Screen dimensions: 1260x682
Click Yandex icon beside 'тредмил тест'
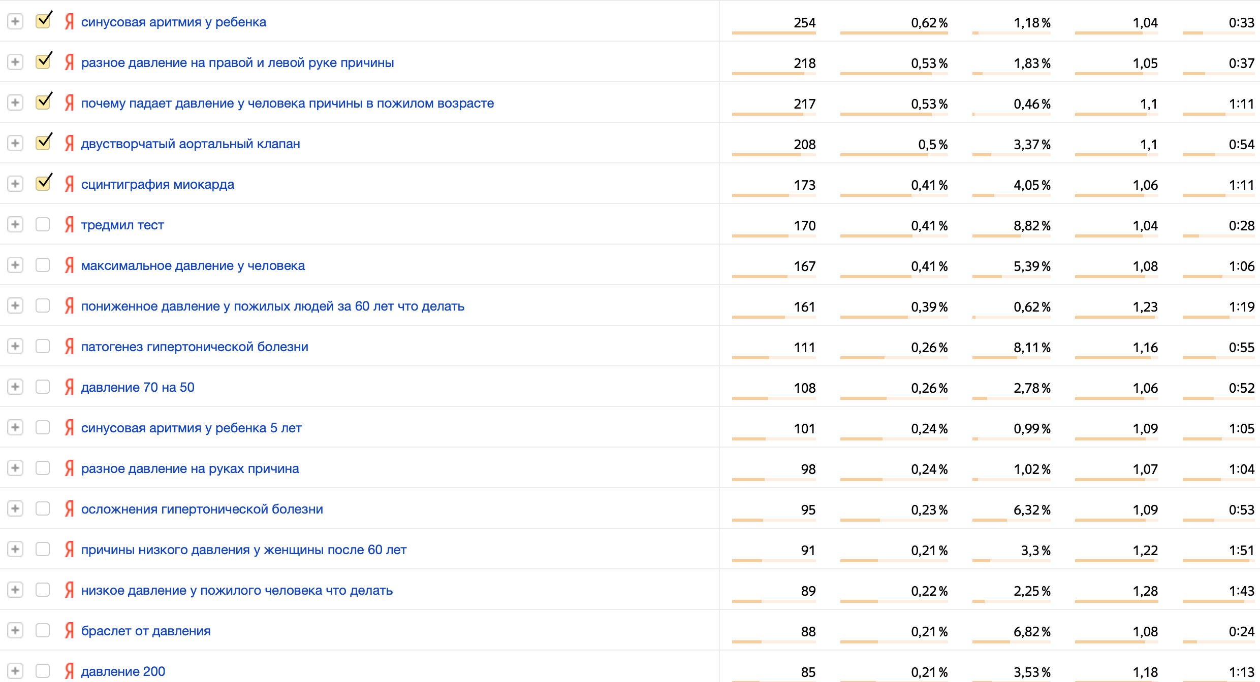pos(70,224)
